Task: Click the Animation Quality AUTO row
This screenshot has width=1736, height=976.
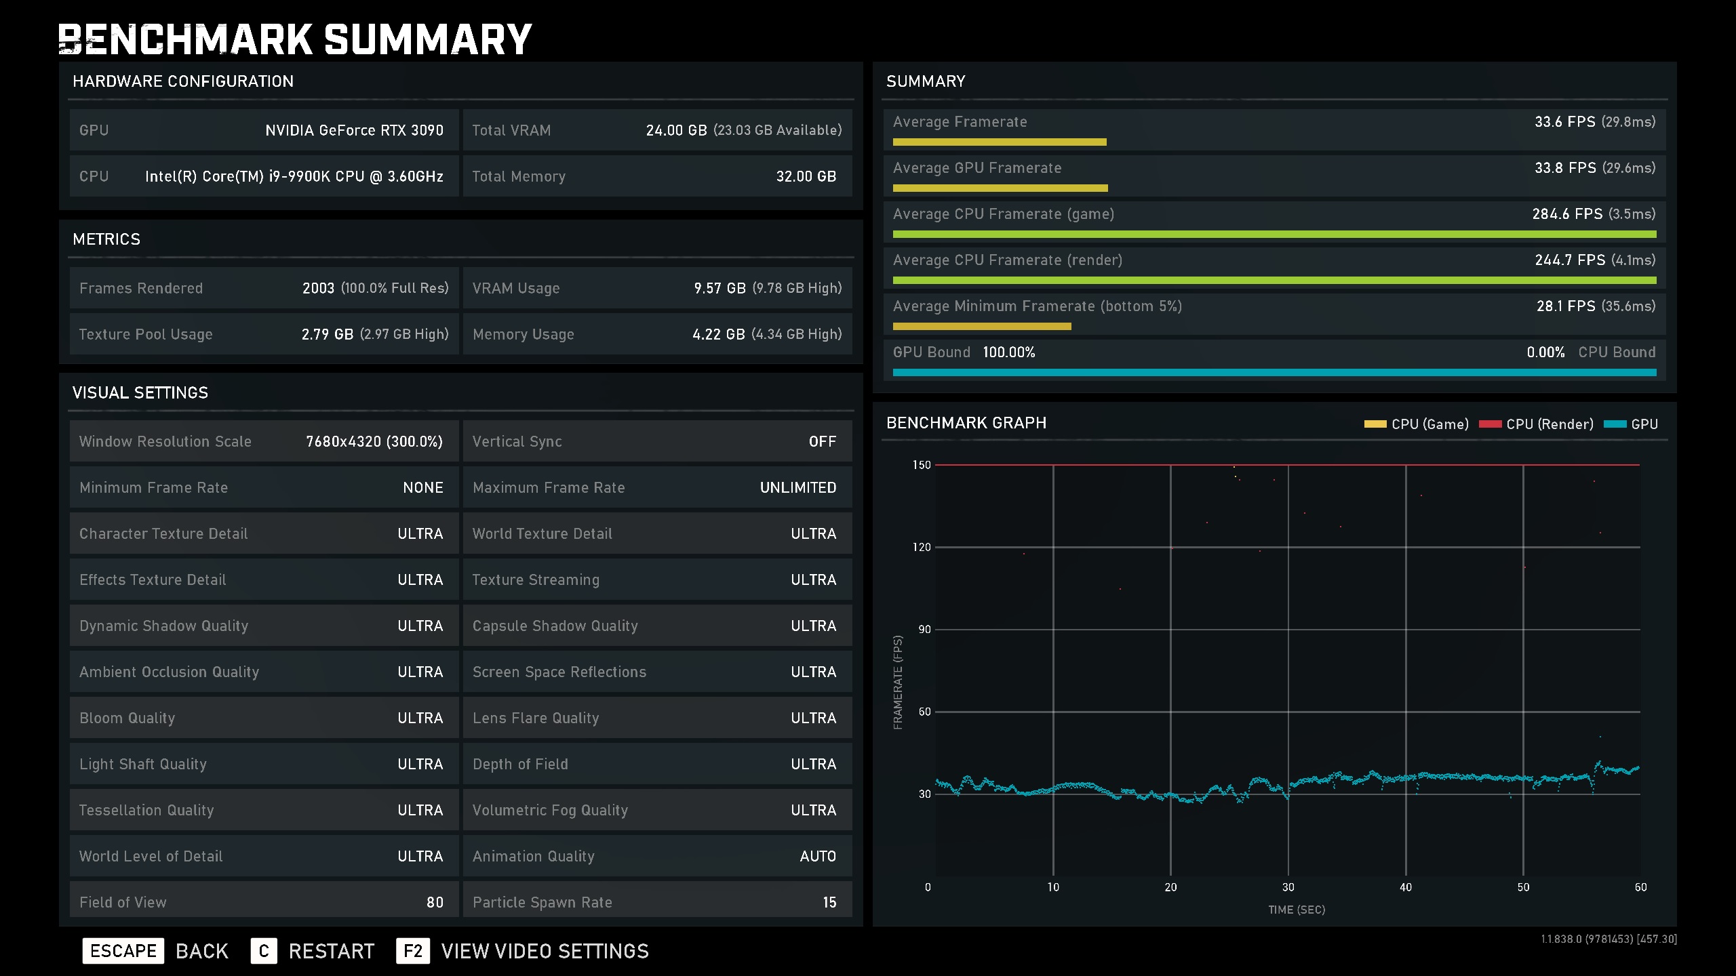Action: pyautogui.click(x=656, y=856)
